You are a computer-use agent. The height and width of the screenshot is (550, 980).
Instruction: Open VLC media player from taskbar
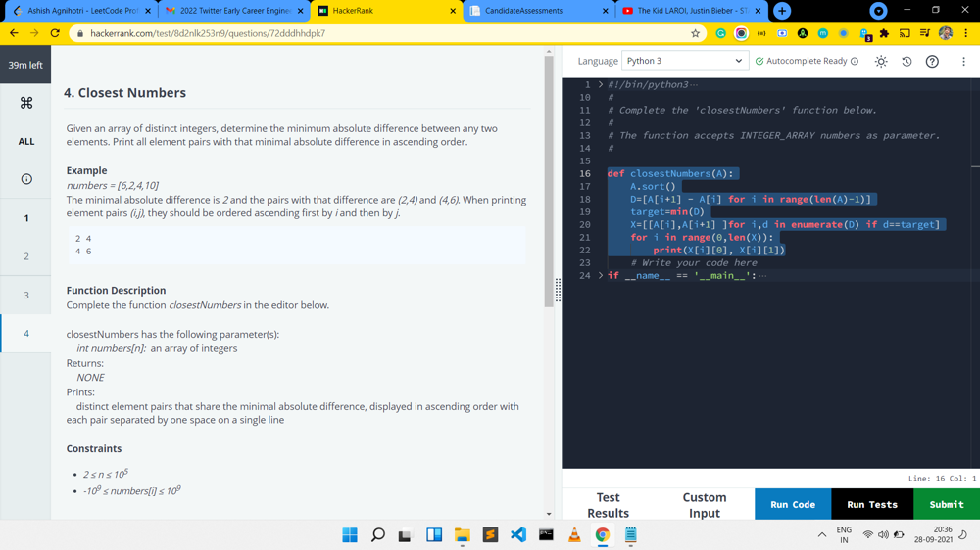click(573, 535)
